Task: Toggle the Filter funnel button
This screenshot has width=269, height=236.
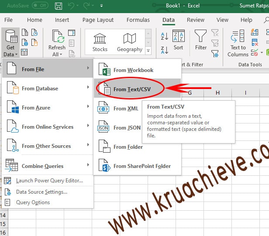Action: pyautogui.click(x=201, y=40)
